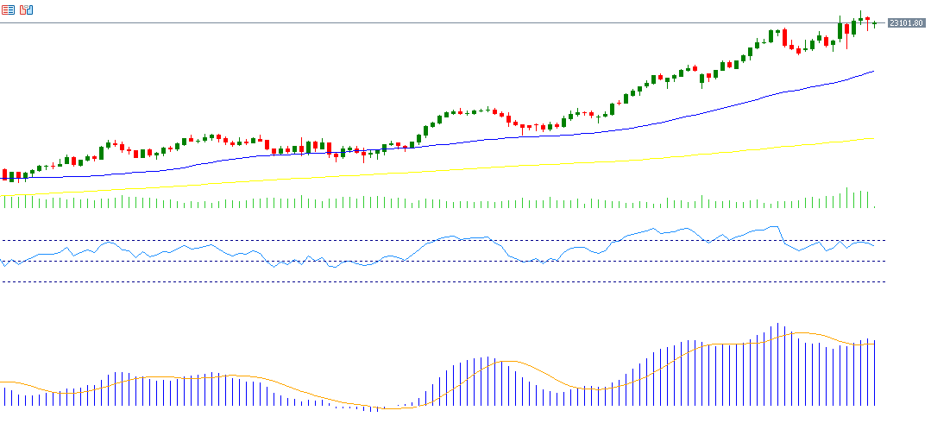This screenshot has height=436, width=931.
Task: Click the leftmost volume bar
Action: point(4,202)
